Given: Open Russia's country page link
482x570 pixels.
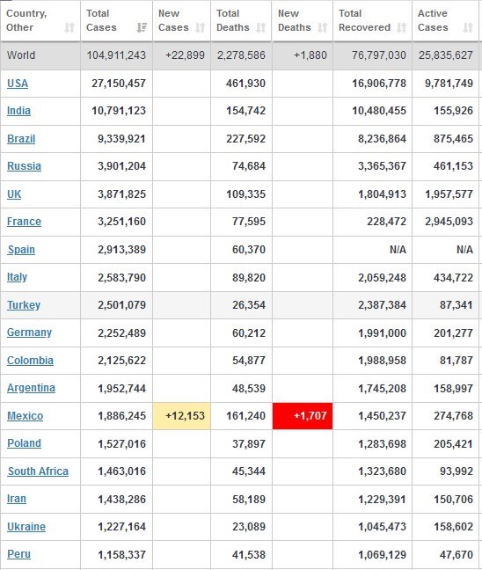Looking at the screenshot, I should click(24, 165).
